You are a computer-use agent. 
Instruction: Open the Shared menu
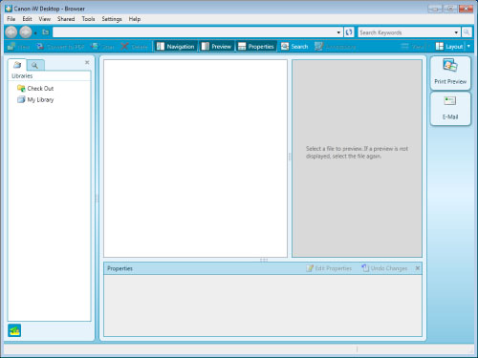click(66, 19)
